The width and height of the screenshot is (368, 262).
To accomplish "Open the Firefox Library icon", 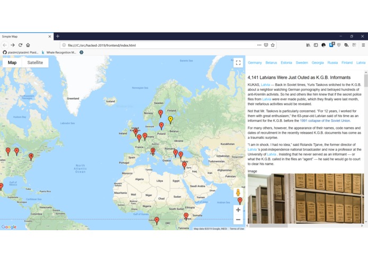I will click(308, 45).
